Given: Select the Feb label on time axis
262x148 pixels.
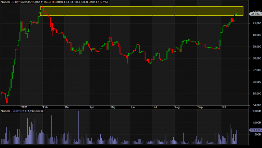Looking at the screenshot, I should (45, 107).
